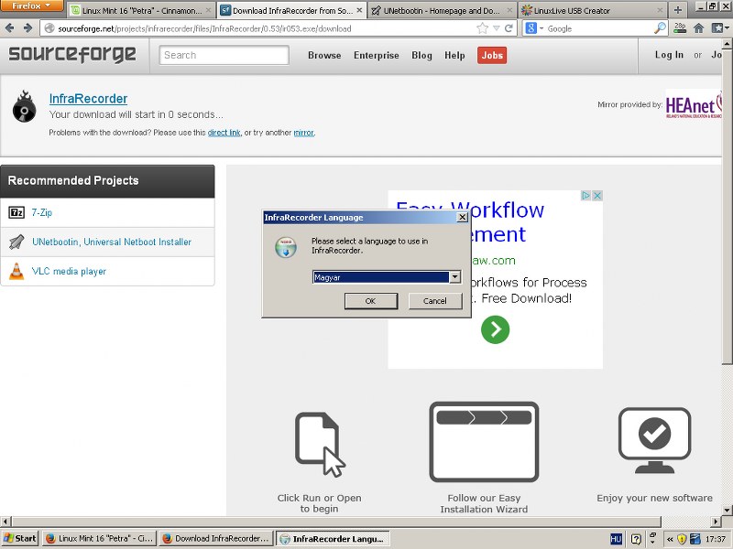733x549 pixels.
Task: Click the HU language tray indicator
Action: pos(616,539)
